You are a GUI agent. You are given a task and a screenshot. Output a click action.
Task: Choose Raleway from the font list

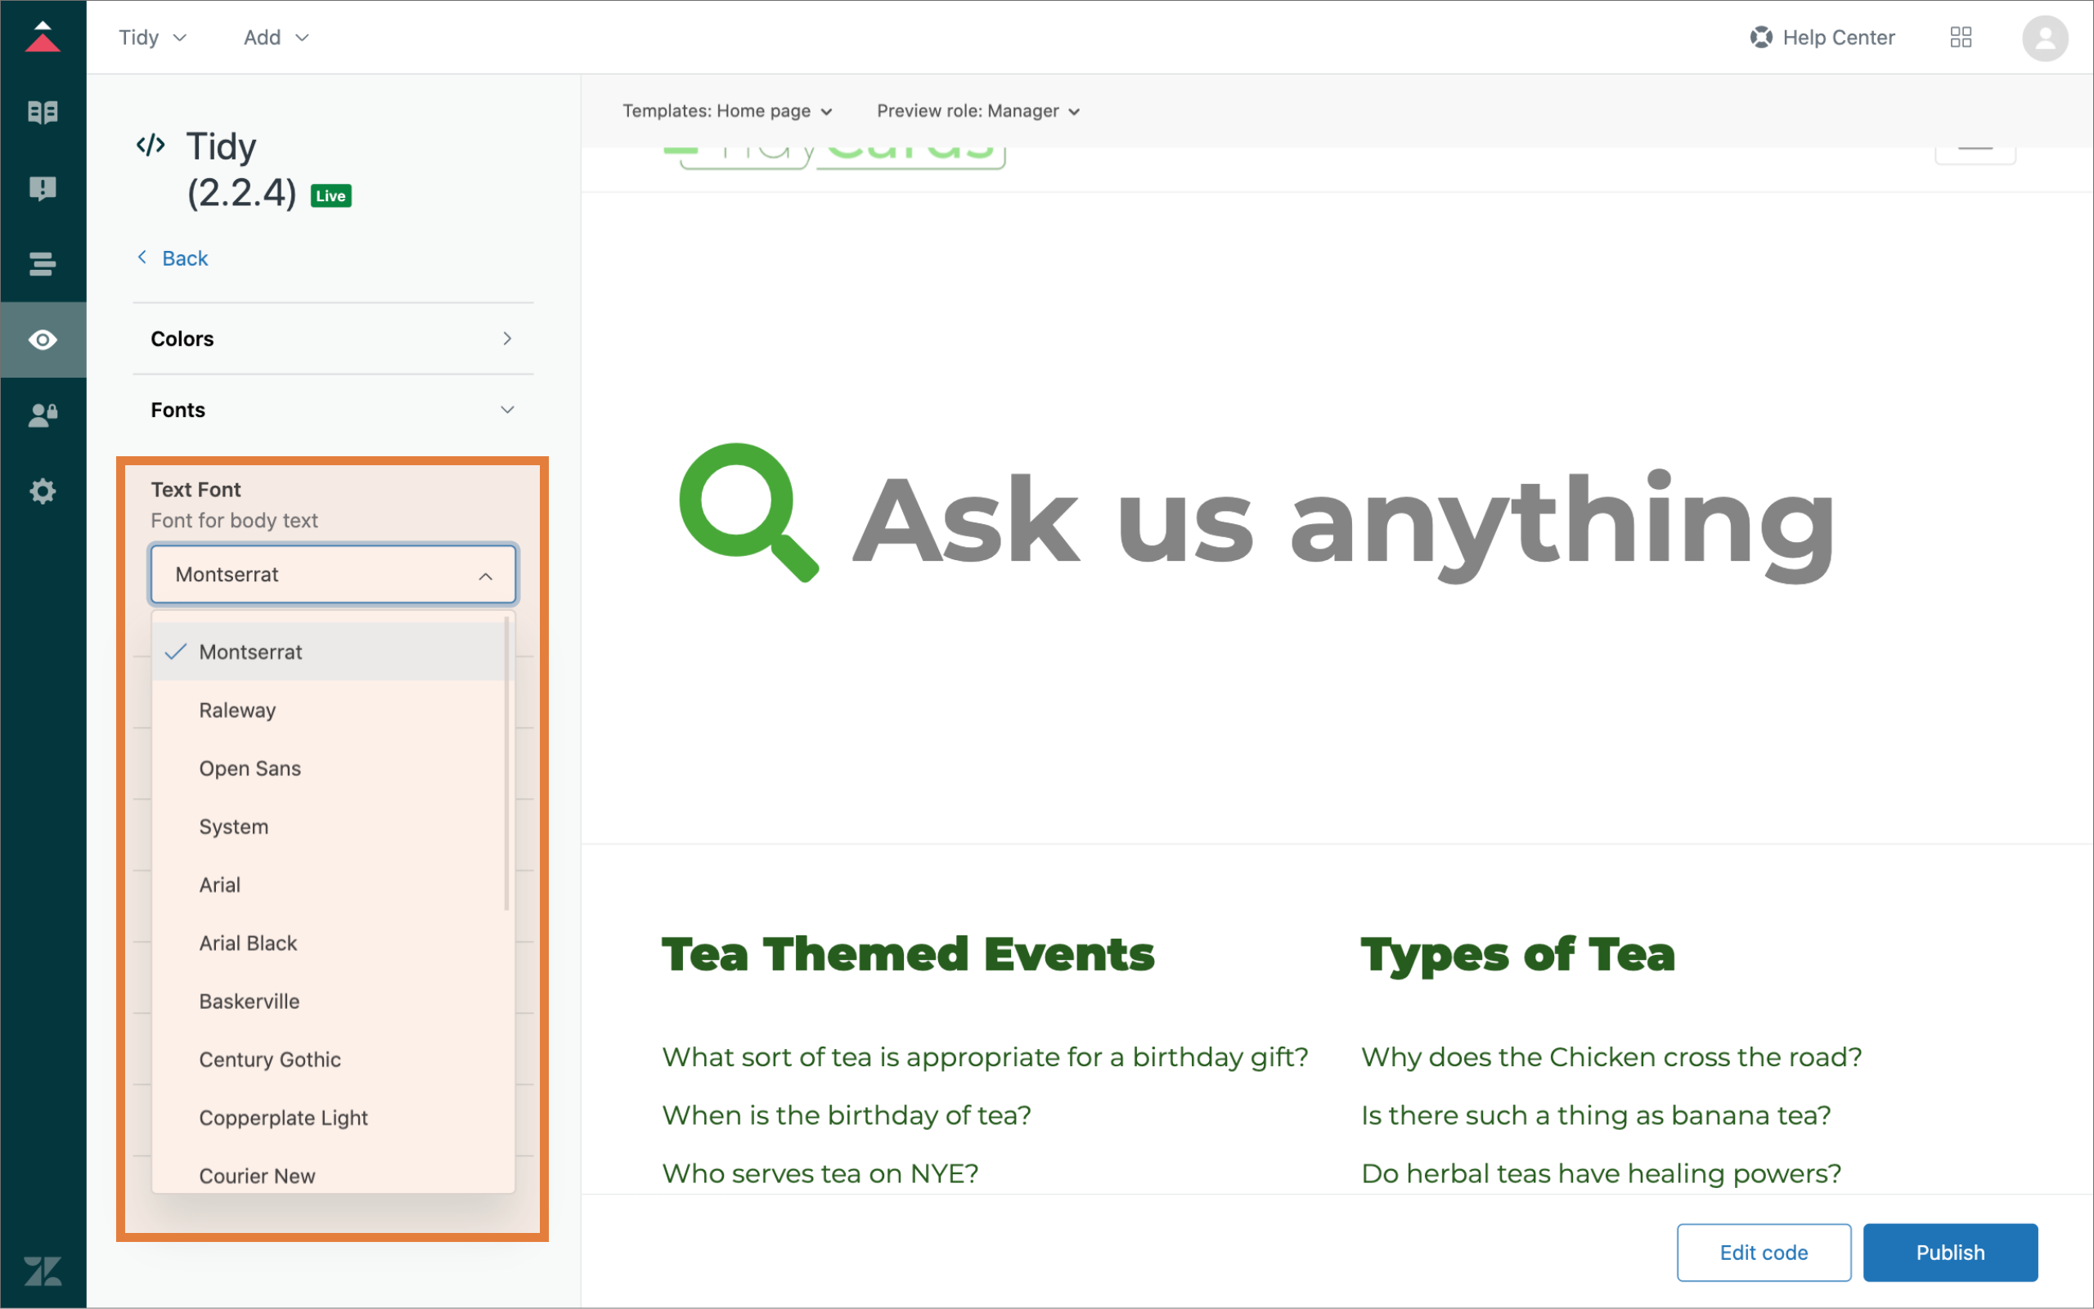[237, 710]
